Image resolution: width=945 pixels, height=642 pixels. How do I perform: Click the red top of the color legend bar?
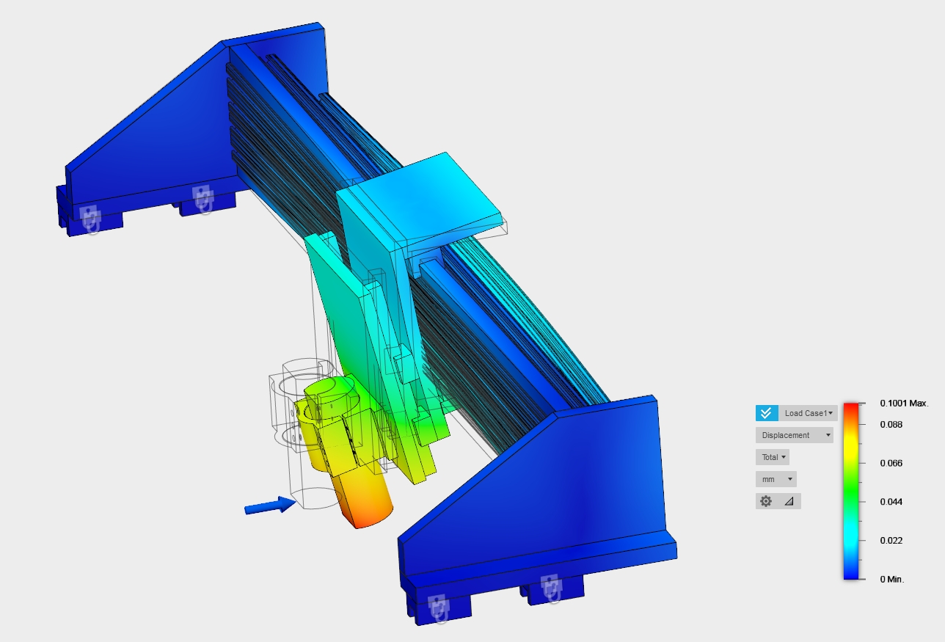click(852, 408)
